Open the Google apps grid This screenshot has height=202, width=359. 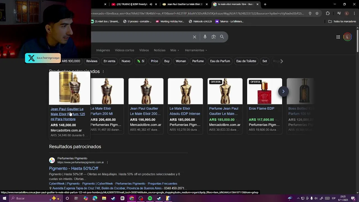click(338, 37)
